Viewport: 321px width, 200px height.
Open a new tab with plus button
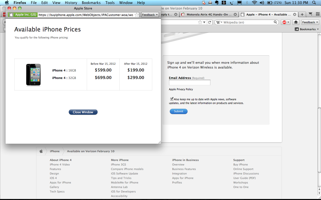pos(302,14)
